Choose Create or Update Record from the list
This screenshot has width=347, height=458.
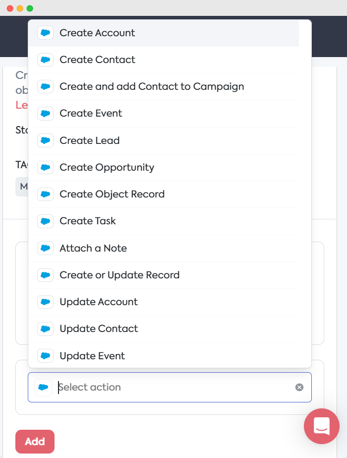click(x=119, y=275)
